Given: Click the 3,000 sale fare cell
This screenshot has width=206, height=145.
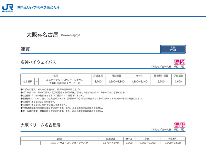Looking at the screenshot, I should tap(129, 143).
